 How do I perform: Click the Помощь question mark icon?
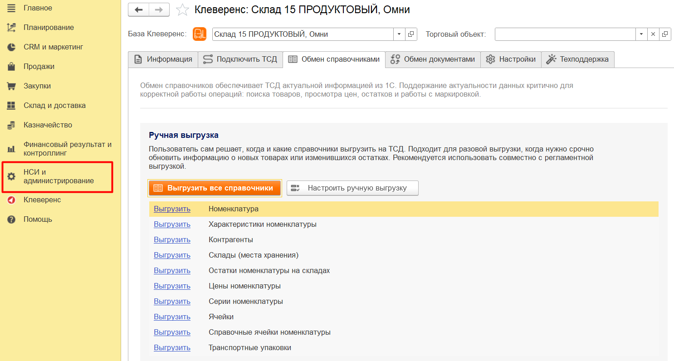point(11,220)
